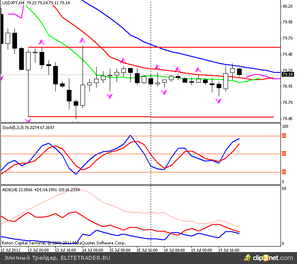This screenshot has height=264, width=297.
Task: Select the rightmost down fractal arrow
Action: coord(218,101)
